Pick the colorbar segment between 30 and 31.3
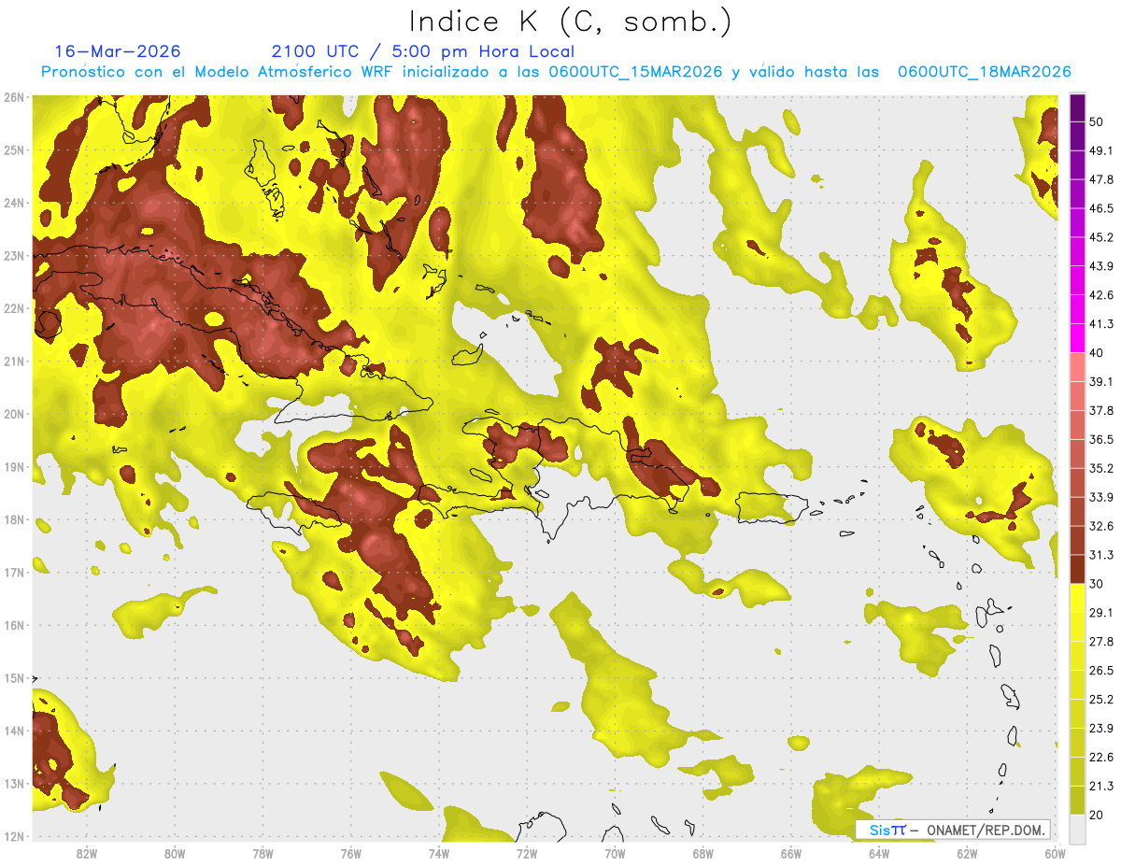This screenshot has height=866, width=1121. click(1077, 569)
